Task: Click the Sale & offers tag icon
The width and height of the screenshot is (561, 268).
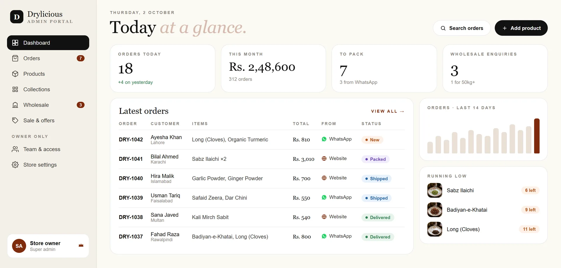Action: coord(15,121)
